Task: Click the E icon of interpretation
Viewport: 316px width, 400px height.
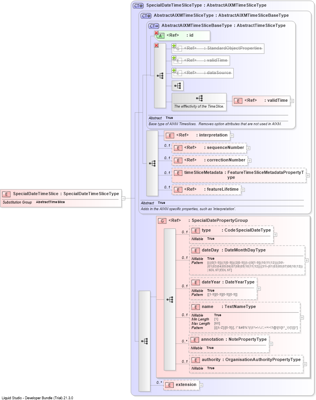Action: pyautogui.click(x=170, y=135)
